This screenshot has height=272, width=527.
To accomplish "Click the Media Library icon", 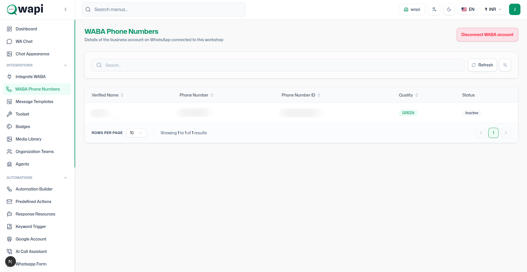I will tap(9, 139).
